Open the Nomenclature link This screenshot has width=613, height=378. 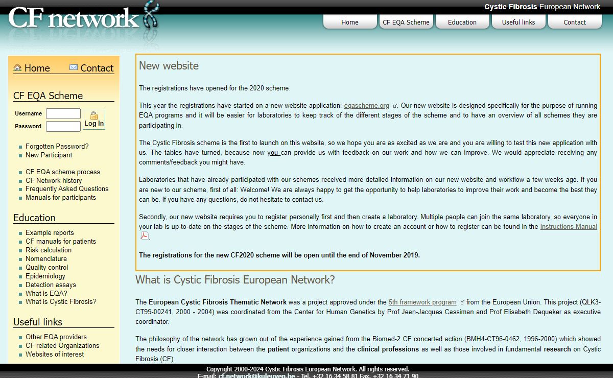[x=46, y=258]
